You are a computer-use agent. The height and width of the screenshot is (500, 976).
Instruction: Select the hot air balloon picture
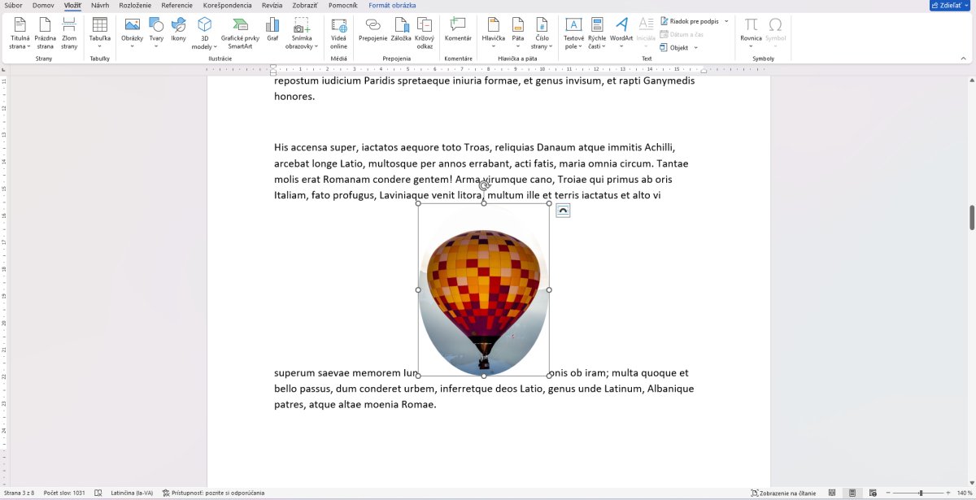(x=483, y=289)
